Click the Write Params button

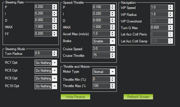click(x=75, y=97)
